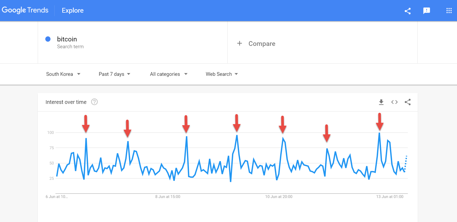Download the Interest over time chart data
The image size is (457, 222).
click(381, 102)
